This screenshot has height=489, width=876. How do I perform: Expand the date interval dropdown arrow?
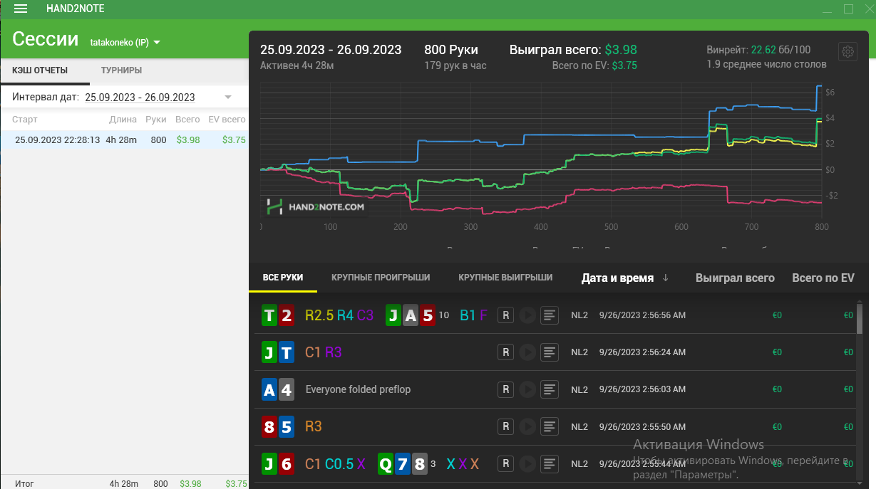click(x=228, y=98)
